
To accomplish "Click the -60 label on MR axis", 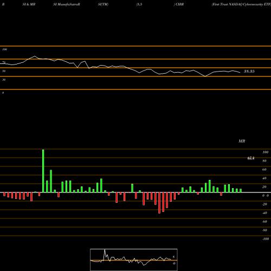I will 264,222.
